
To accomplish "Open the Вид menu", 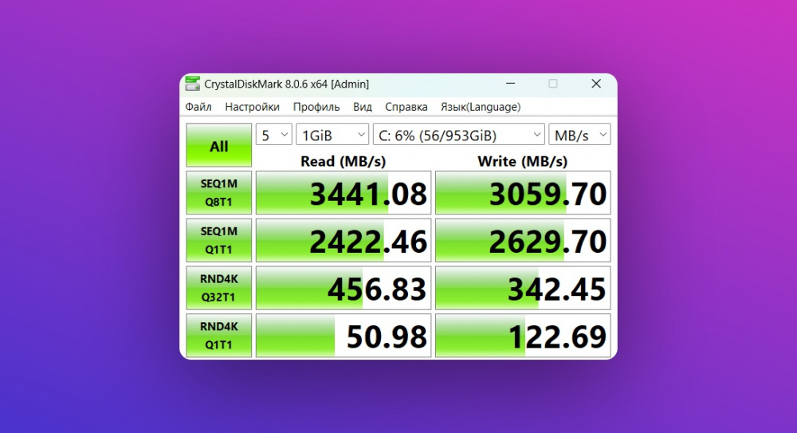I will pyautogui.click(x=363, y=107).
